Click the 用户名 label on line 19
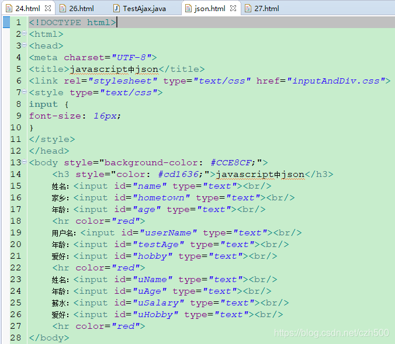Viewport: 395px width, 344px height. coord(63,233)
